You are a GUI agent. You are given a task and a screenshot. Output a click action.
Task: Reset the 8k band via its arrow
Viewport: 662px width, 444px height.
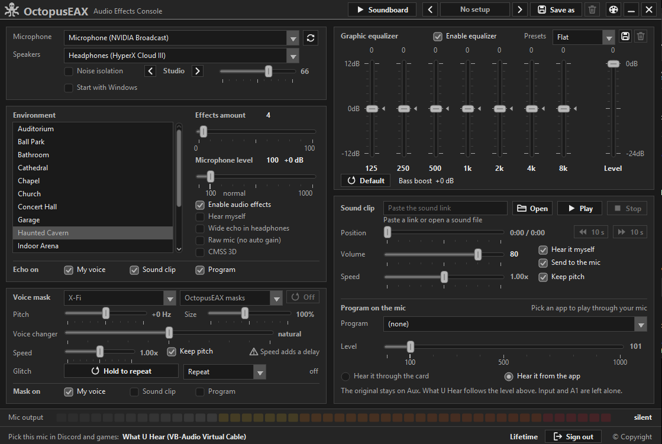[575, 109]
